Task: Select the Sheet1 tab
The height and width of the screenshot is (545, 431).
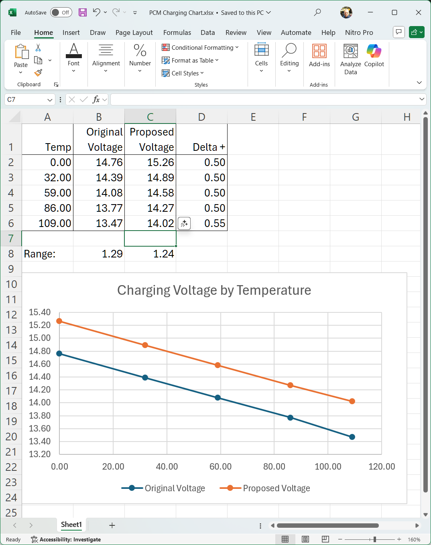Action: pos(71,525)
